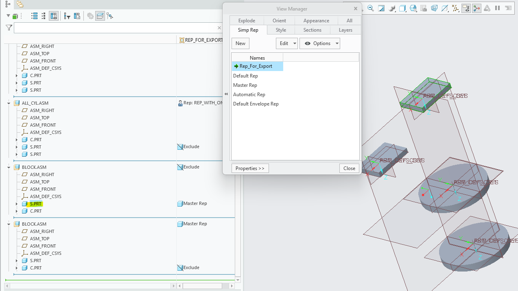Collapse the BLOCK.ASM tree node

8,167
